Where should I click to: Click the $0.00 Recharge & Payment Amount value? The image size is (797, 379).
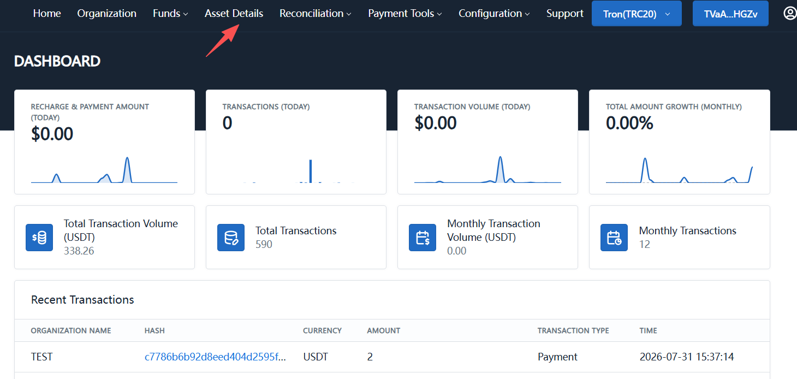tap(52, 133)
